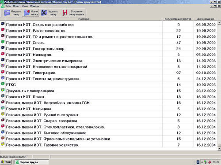Save folder to disk 'Сохранить папку на диск'
The height and width of the screenshot is (165, 221).
73,13
